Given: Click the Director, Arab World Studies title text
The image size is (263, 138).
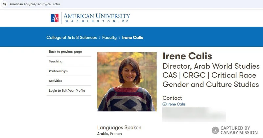Looking at the screenshot, I should 211,66.
